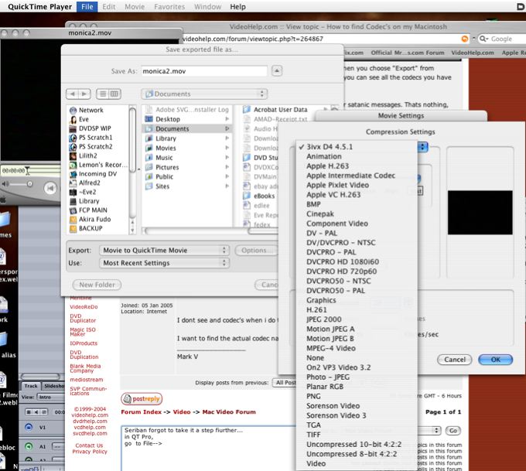This screenshot has width=526, height=471.
Task: Click the postreply button on forum page
Action: click(142, 398)
